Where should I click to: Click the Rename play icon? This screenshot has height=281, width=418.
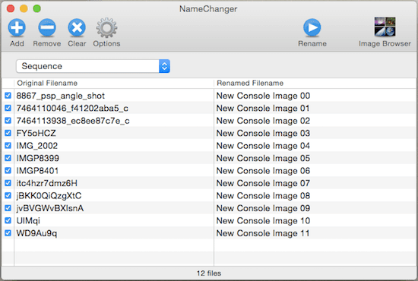coord(312,27)
